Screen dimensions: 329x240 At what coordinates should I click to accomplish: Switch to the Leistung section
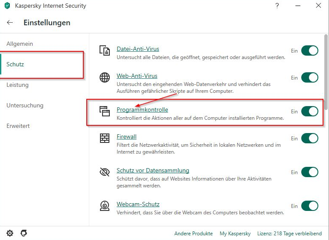coord(18,85)
